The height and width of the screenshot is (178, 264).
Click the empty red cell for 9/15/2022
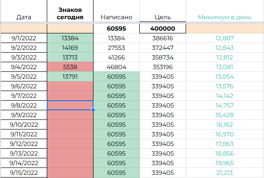(x=70, y=173)
